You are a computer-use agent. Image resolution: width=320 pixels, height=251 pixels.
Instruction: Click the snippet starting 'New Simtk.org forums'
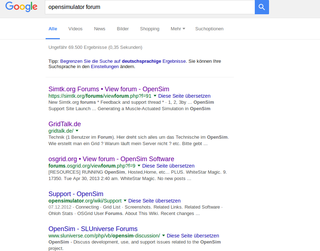tap(131, 106)
